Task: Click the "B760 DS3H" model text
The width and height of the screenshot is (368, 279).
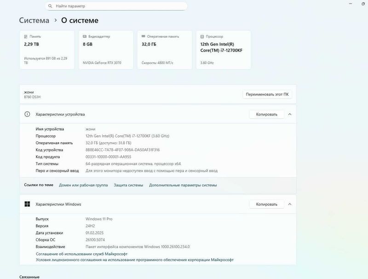Action: [x=32, y=97]
